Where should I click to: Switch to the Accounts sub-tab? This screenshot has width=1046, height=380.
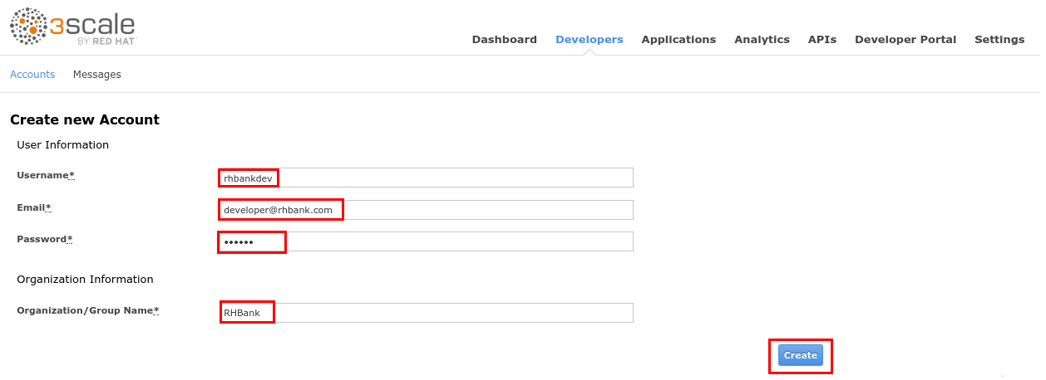click(x=32, y=75)
